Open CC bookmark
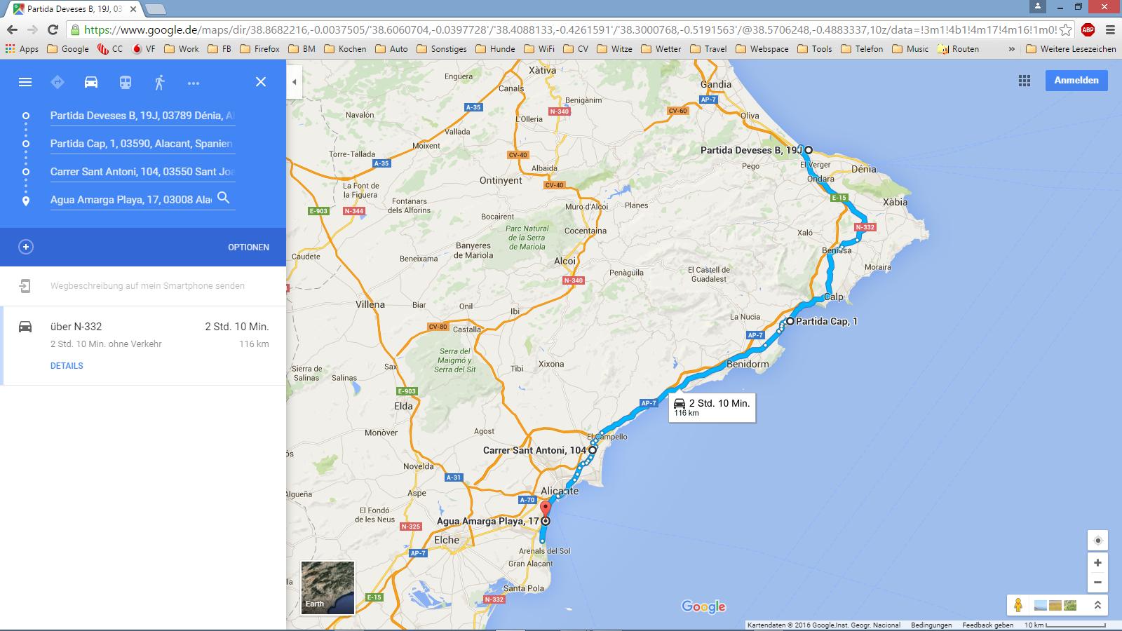Screen dimensions: 1122x631 [110, 49]
